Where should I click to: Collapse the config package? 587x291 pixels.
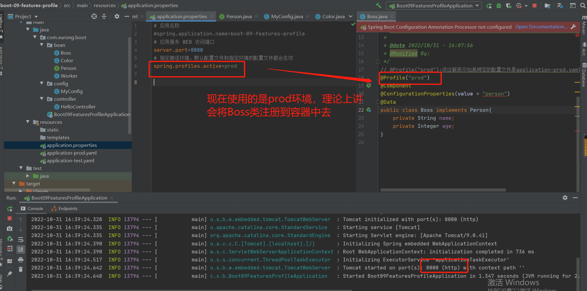[x=42, y=83]
